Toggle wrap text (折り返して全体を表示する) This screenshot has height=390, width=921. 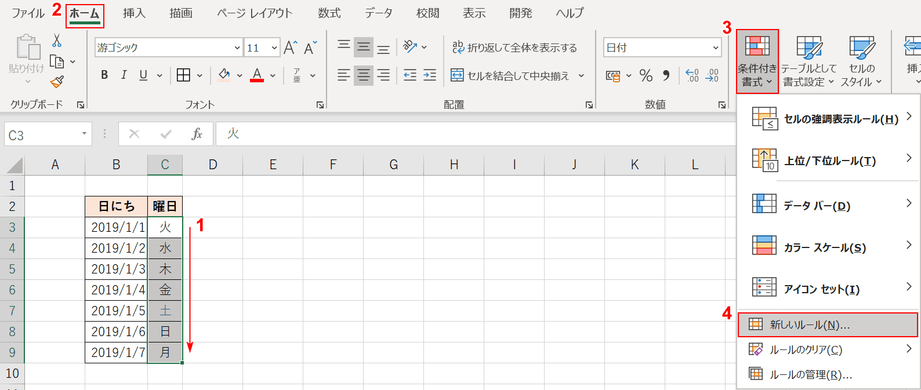(x=514, y=48)
